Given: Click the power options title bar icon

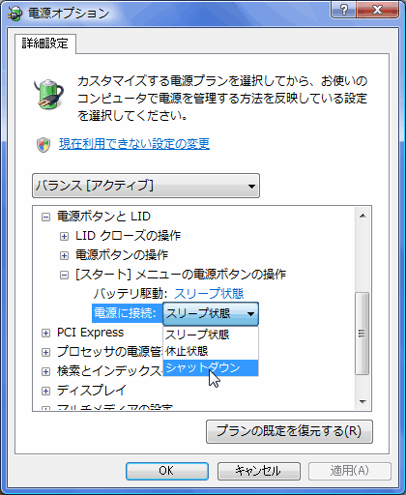Looking at the screenshot, I should [x=15, y=14].
